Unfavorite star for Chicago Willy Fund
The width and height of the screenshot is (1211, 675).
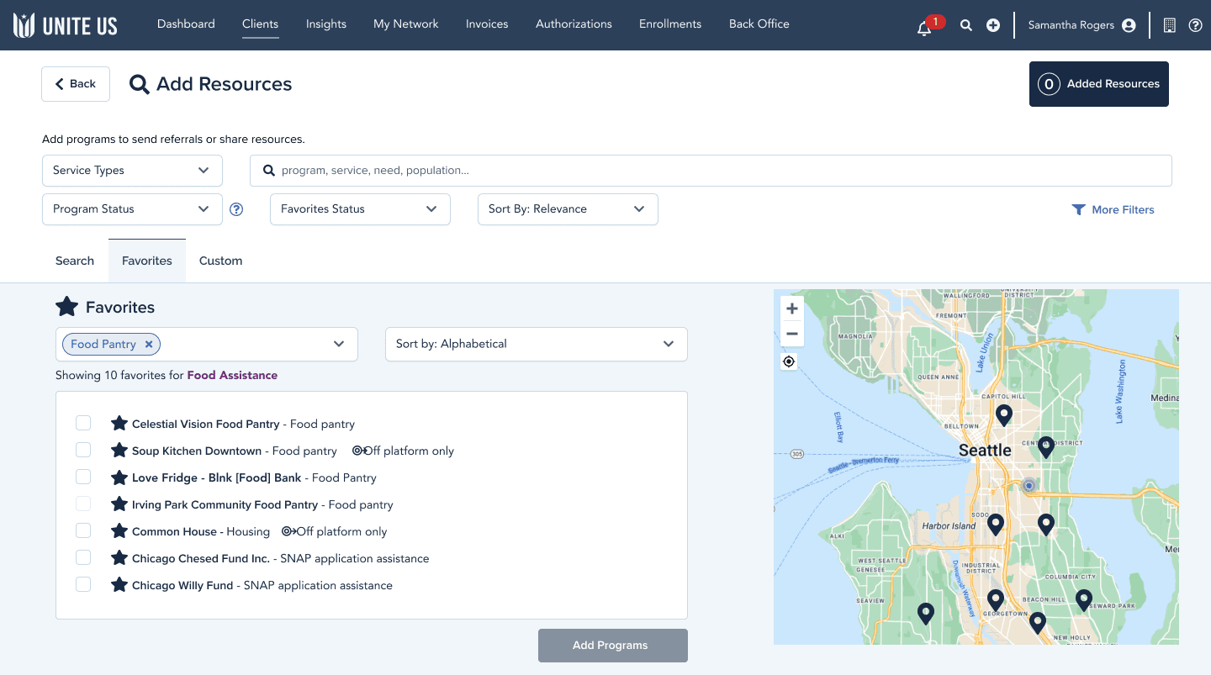(x=119, y=584)
